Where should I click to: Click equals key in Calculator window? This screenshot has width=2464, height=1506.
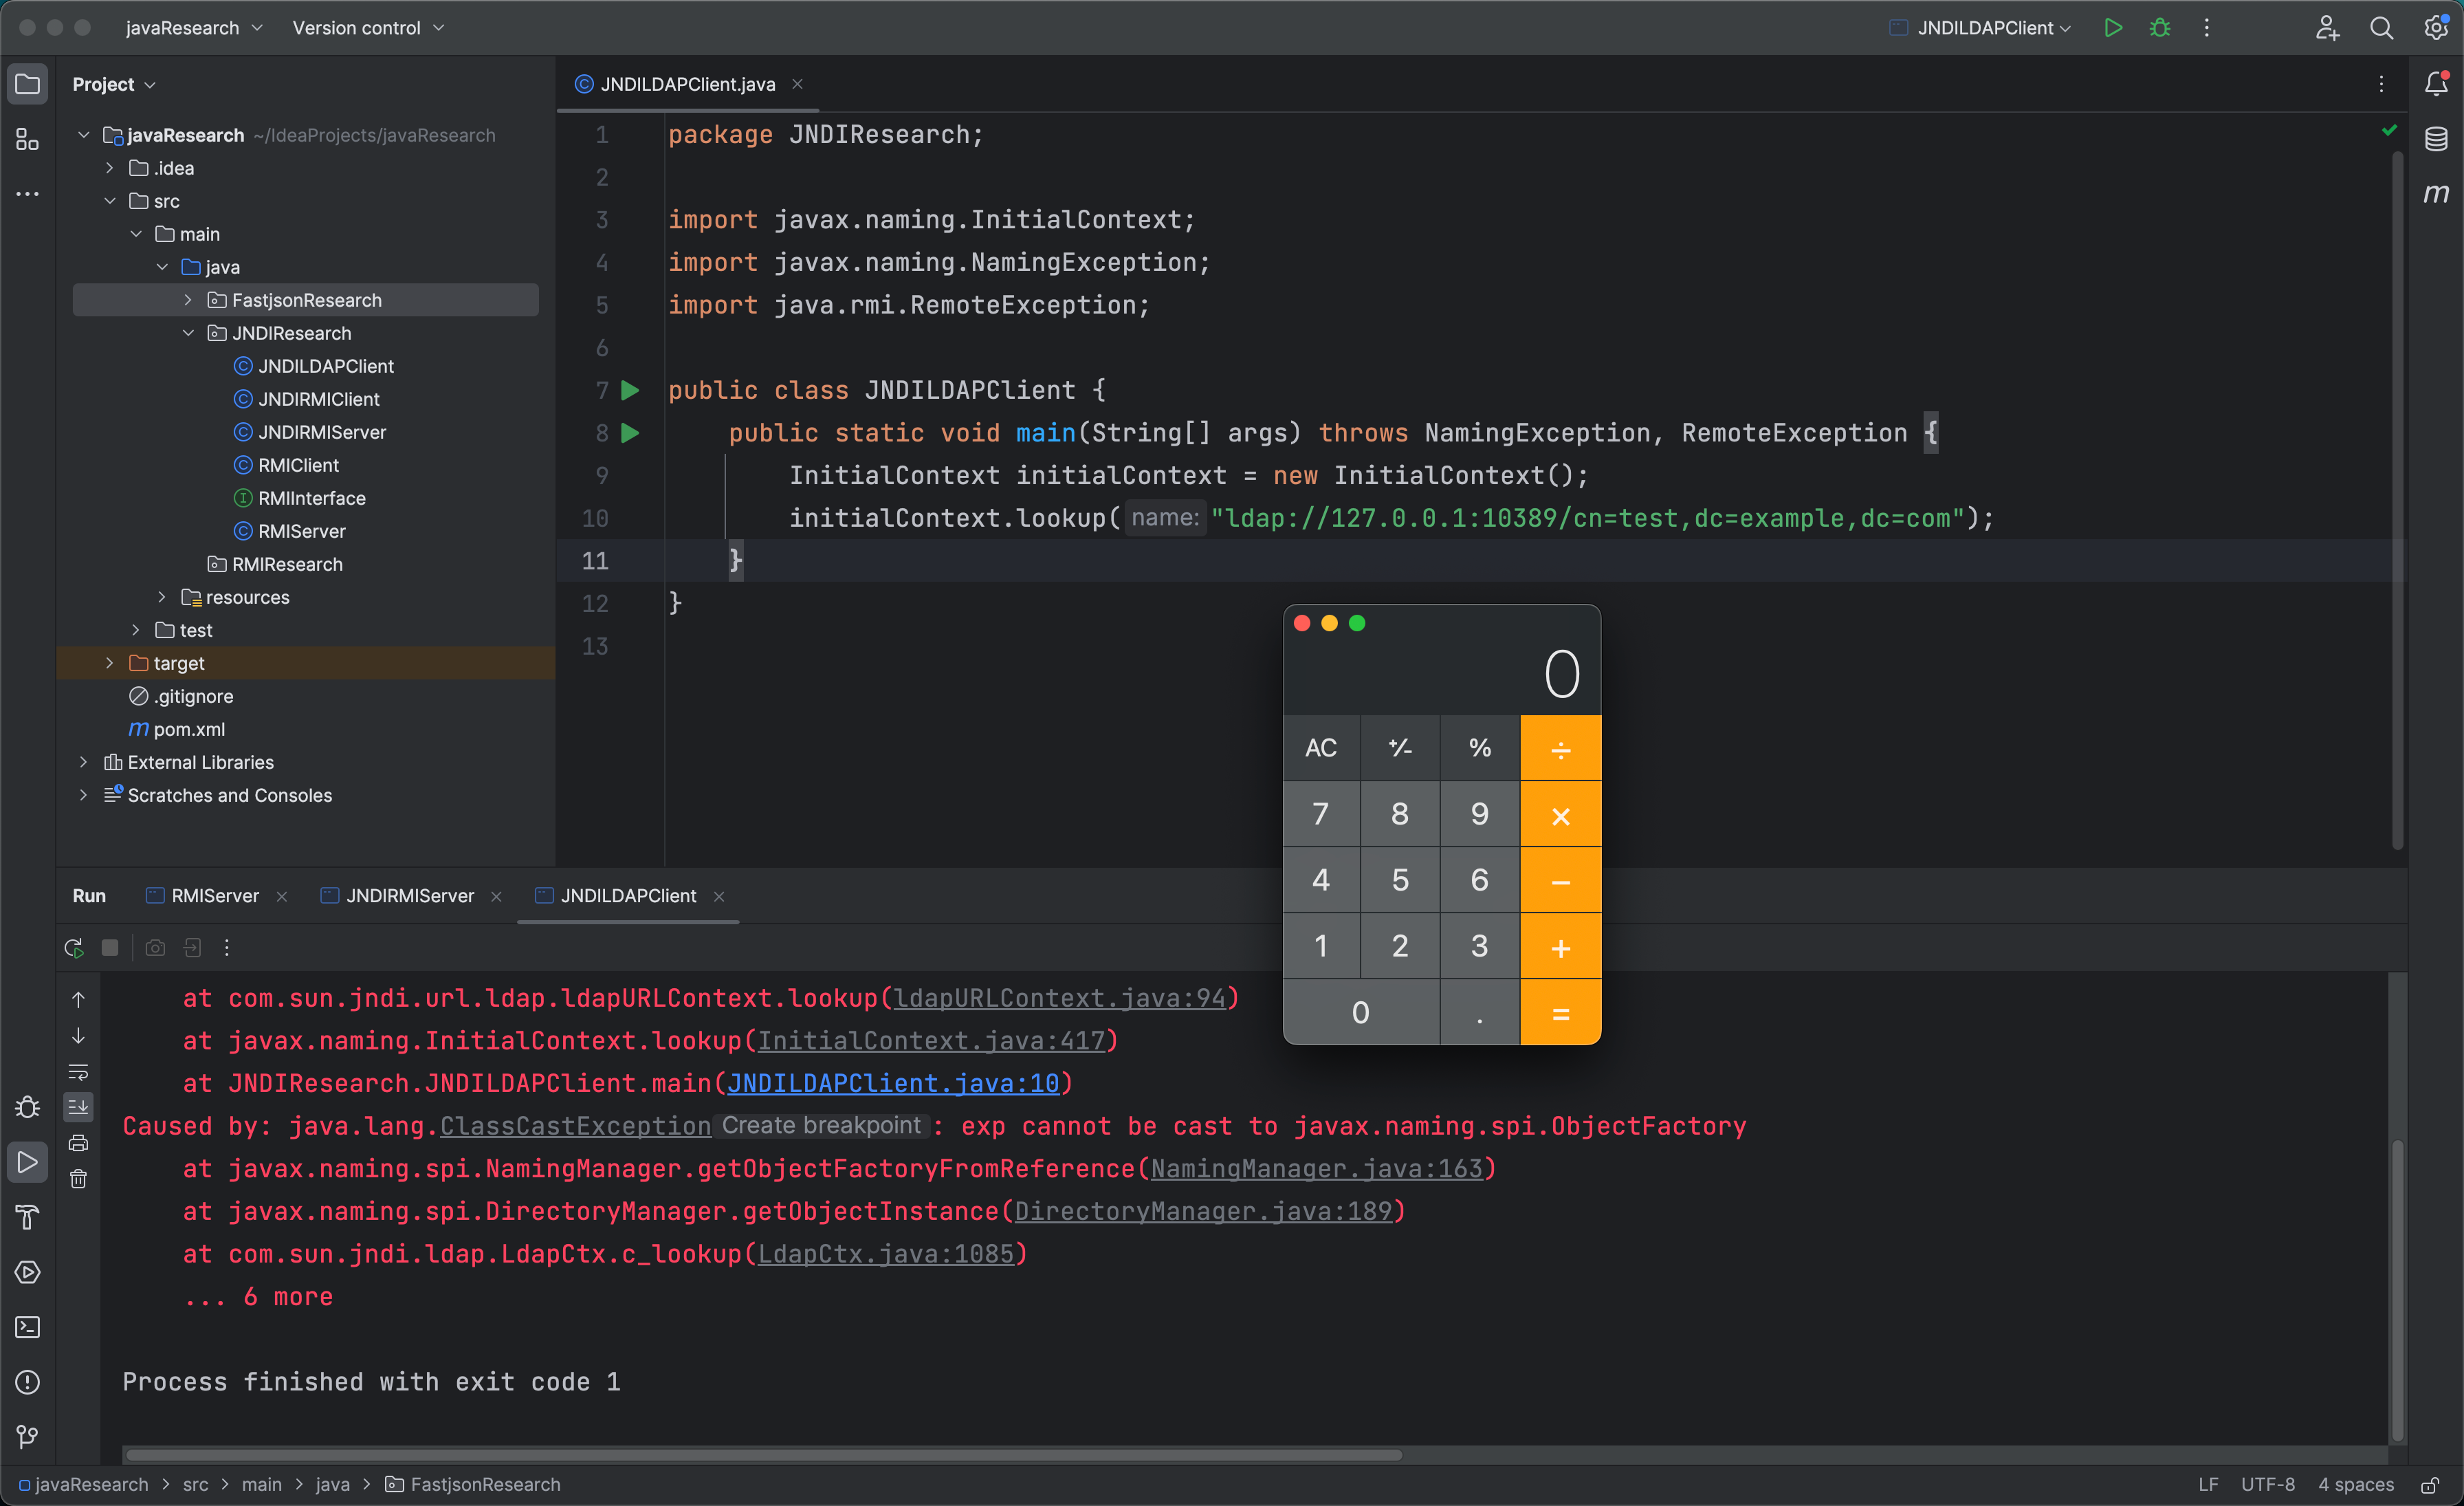click(1560, 1013)
